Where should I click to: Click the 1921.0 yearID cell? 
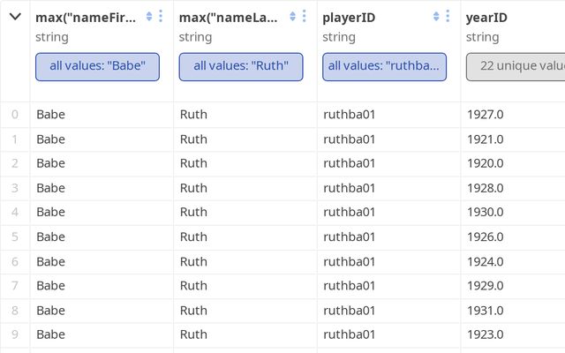pos(487,139)
